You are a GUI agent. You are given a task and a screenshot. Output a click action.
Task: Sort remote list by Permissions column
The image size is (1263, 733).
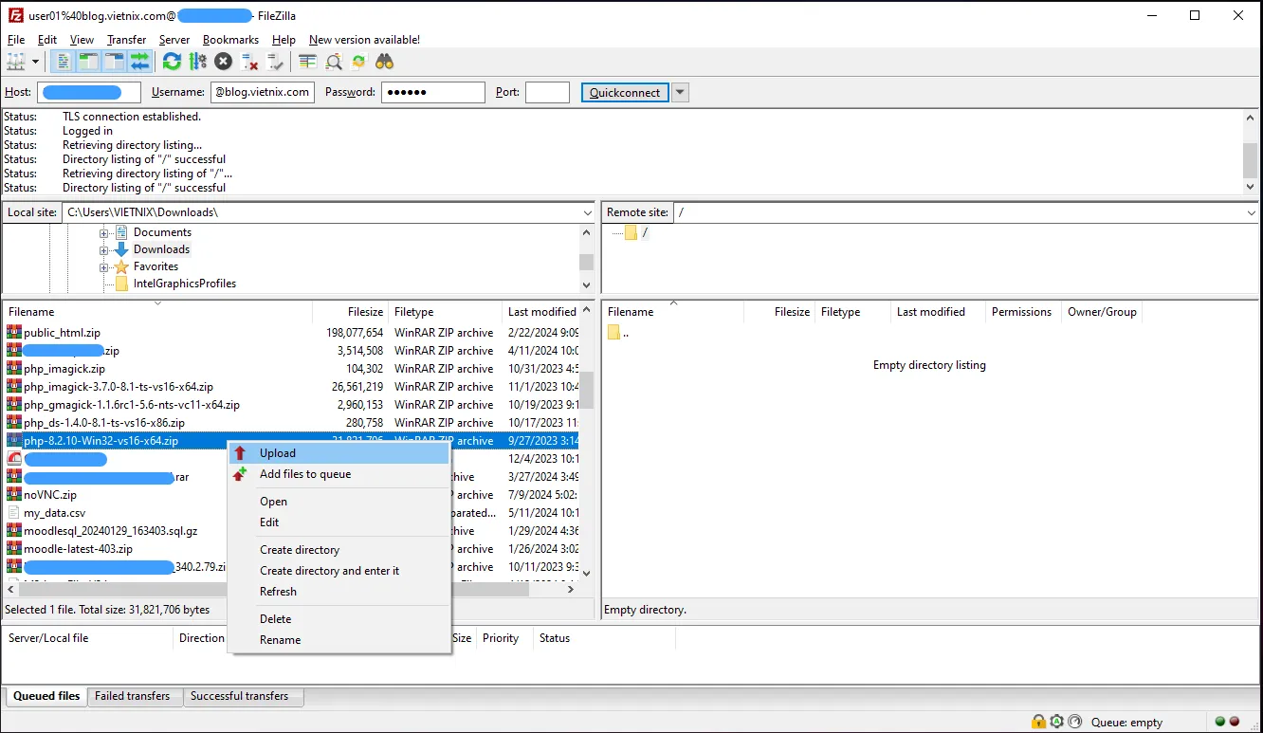tap(1022, 312)
